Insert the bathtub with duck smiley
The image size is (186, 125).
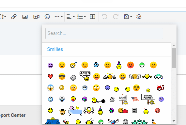75,111
